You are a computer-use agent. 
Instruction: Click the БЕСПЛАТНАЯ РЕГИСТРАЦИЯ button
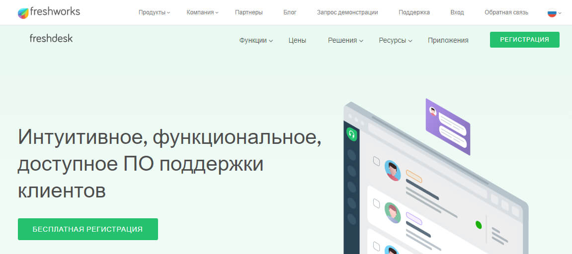coord(88,229)
